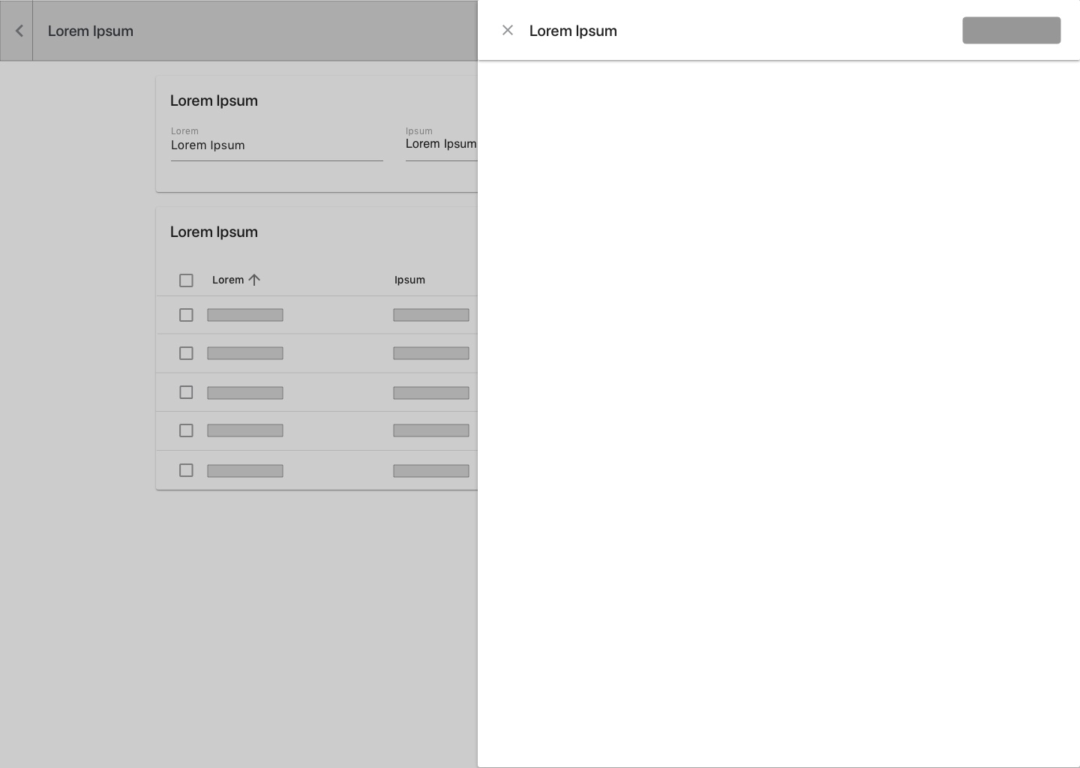The image size is (1080, 768).
Task: Check the second table row checkbox
Action: (186, 353)
